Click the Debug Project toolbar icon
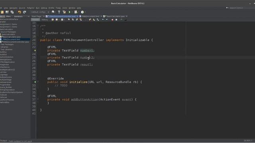Viewport: 255px width, 143px height. click(x=76, y=12)
